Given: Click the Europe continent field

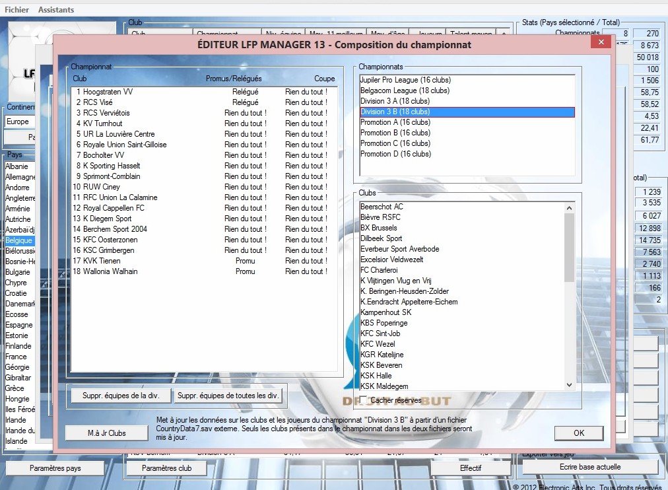Looking at the screenshot, I should coord(20,122).
